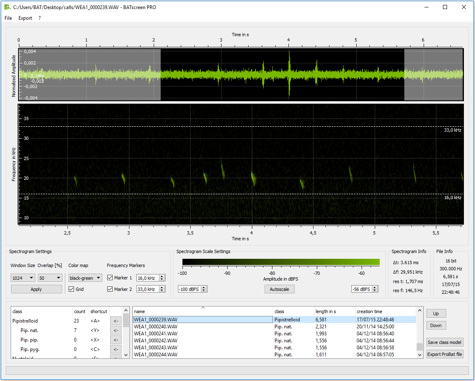Click the creation time 20/11/14 14:25:00 cell

point(375,326)
